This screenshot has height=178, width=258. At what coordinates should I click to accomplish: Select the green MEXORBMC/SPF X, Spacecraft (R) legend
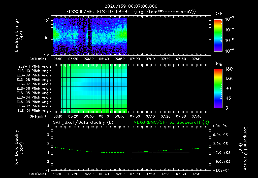171,122
